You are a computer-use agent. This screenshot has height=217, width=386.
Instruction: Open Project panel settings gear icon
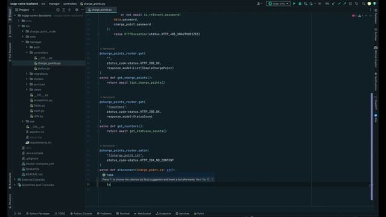pyautogui.click(x=77, y=10)
